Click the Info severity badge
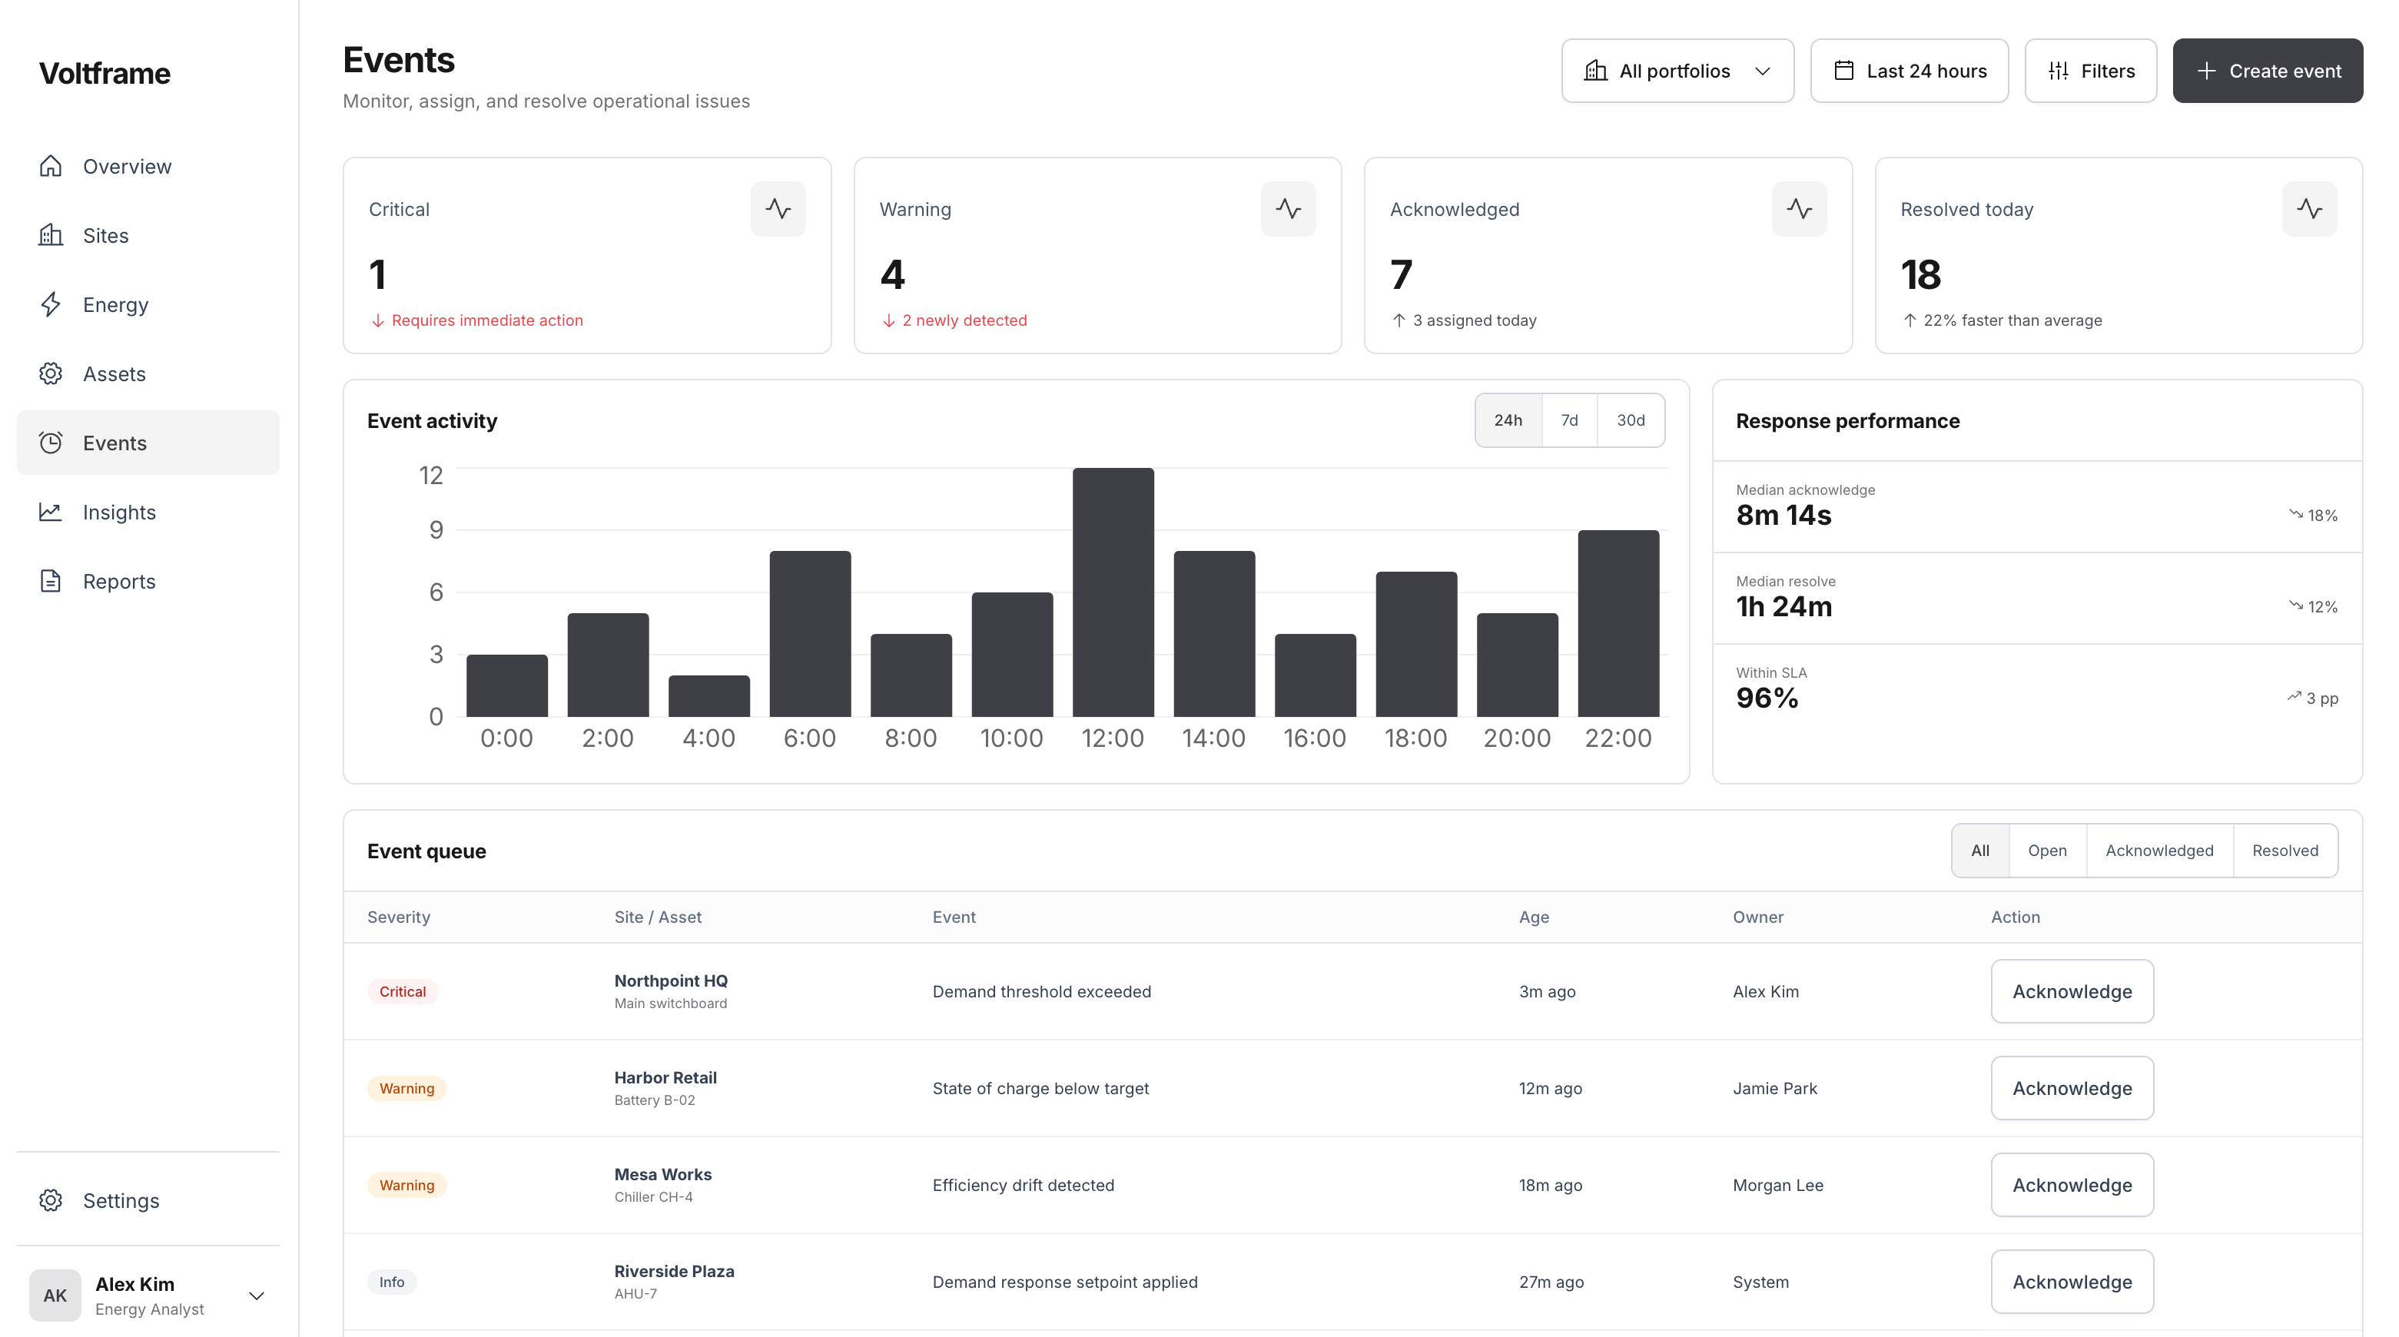Screen dimensions: 2399x1337 [x=391, y=1282]
